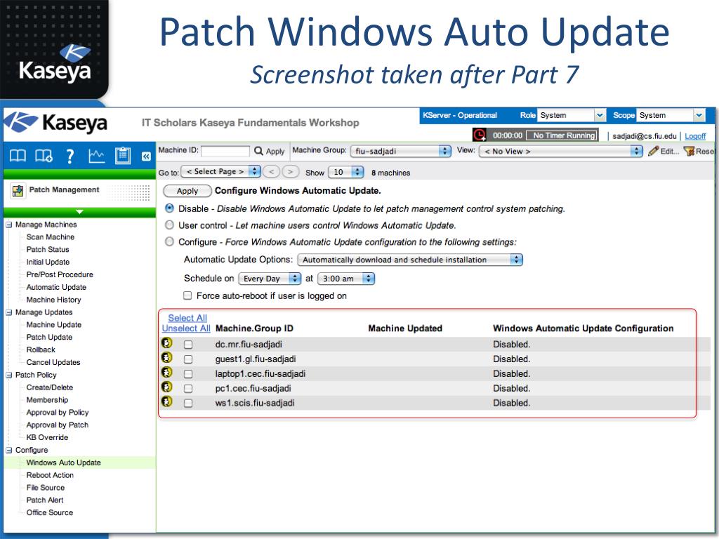Click the magnifier Apply search icon
The width and height of the screenshot is (719, 539).
tap(258, 151)
